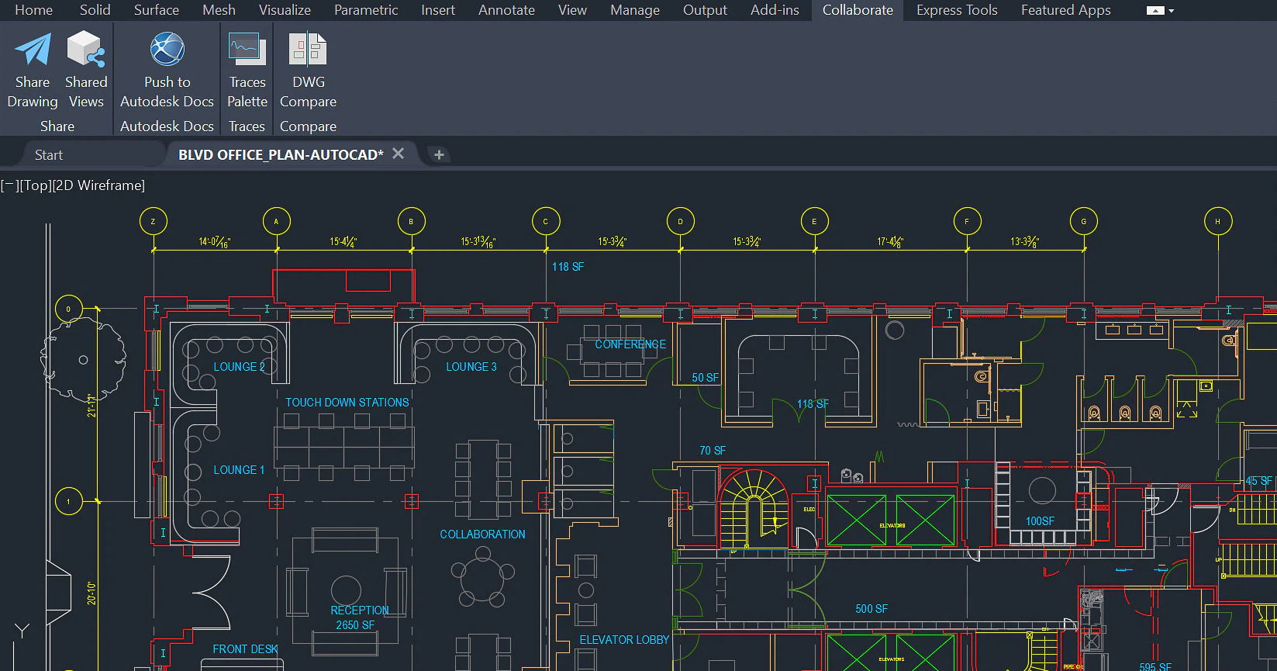Open the Traces Palette
This screenshot has width=1277, height=671.
point(247,50)
